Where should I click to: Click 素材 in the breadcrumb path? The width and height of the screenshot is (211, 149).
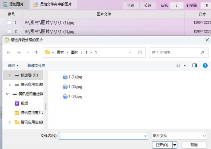click(x=60, y=52)
